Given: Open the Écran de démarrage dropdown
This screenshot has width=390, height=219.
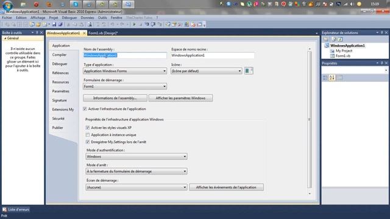Looking at the screenshot, I should coord(136,187).
